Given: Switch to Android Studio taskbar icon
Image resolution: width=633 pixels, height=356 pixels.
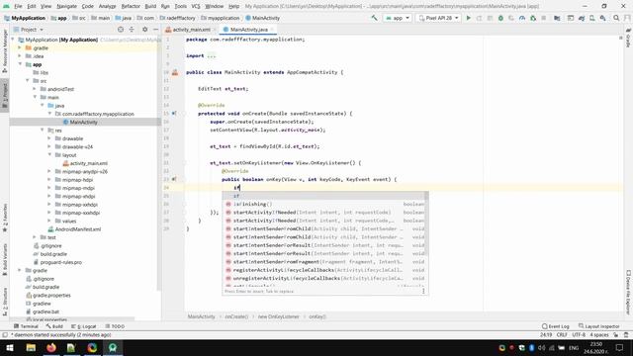Looking at the screenshot, I should click(113, 347).
